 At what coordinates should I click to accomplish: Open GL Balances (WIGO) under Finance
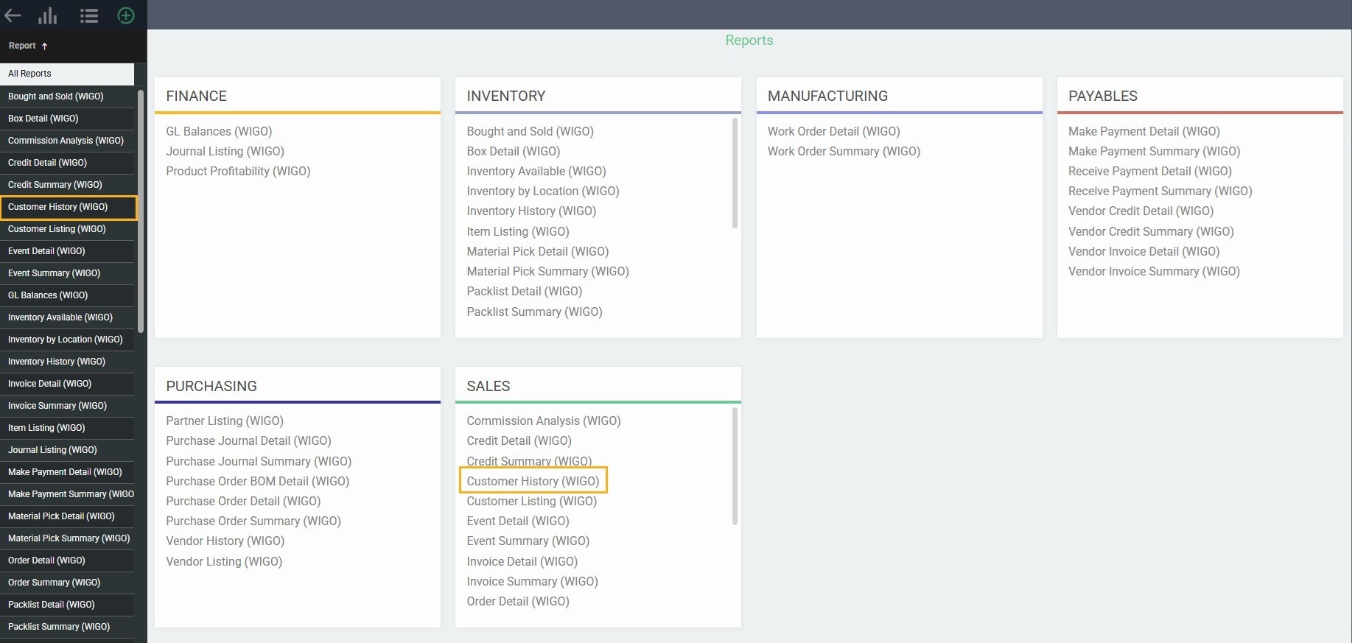[x=219, y=131]
